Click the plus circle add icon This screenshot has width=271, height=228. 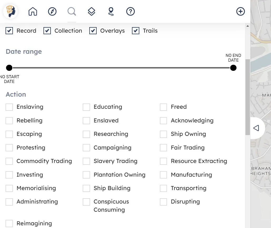coord(240,12)
